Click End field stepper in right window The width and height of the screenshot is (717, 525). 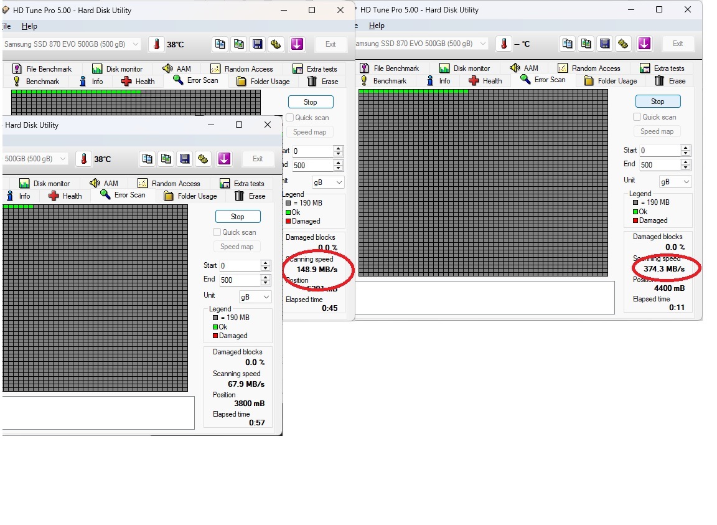[x=685, y=164]
